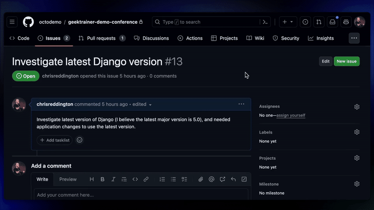Open the comment's three-dot options menu
The image size is (374, 210).
point(241,104)
